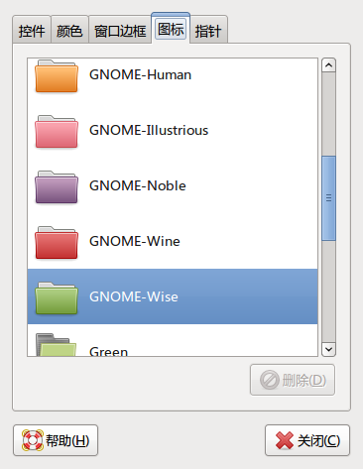Select the GNOME-Illustrious theme label

click(x=149, y=130)
